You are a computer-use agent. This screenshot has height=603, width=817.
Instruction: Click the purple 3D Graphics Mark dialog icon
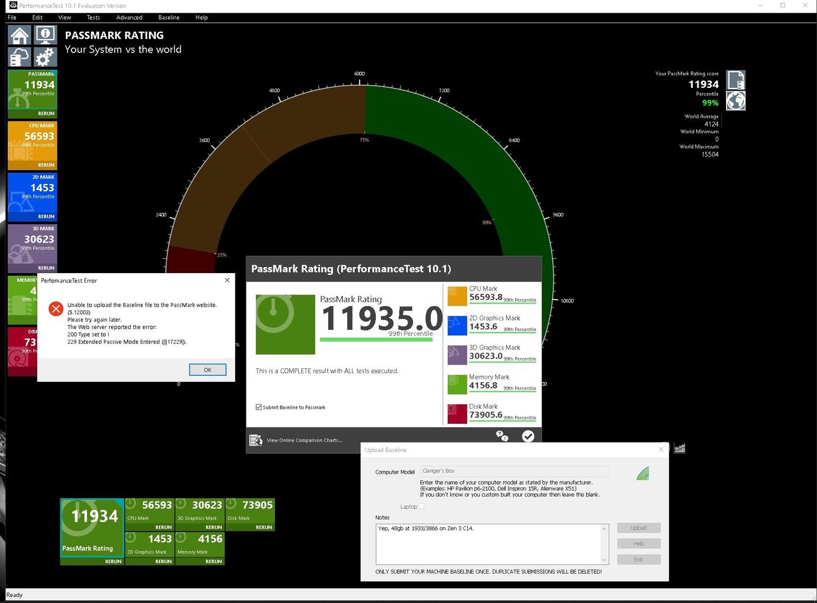point(457,355)
